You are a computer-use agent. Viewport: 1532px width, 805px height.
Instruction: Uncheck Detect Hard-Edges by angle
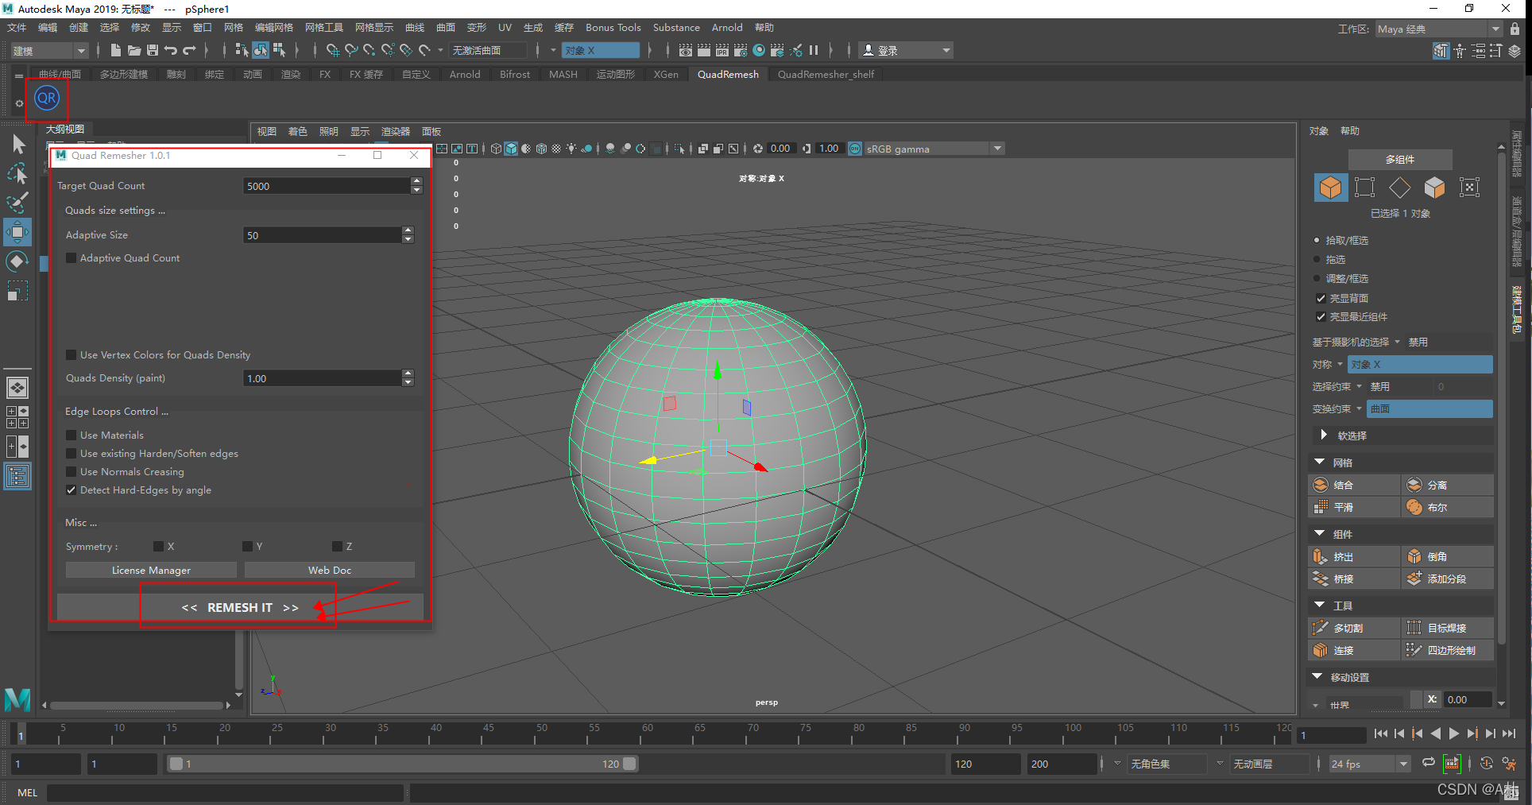tap(72, 490)
